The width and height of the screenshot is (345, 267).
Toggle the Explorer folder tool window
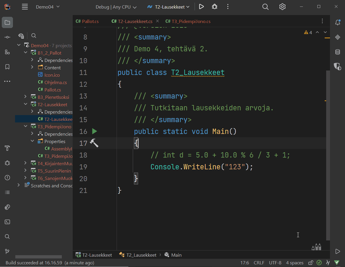(7, 22)
